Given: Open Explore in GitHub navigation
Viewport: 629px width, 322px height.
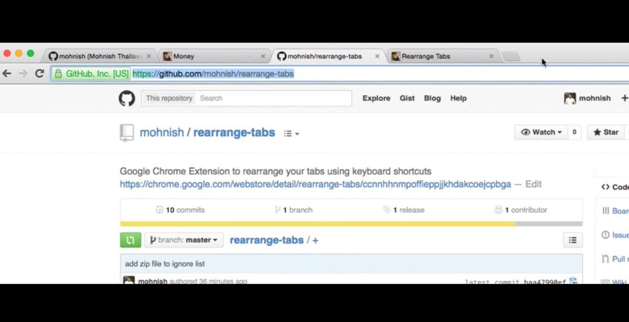Looking at the screenshot, I should 376,98.
